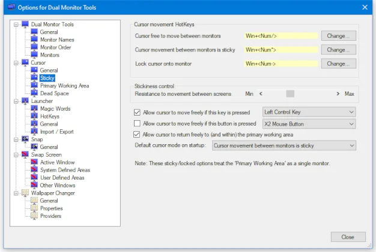The width and height of the screenshot is (376, 252).
Task: Click the stickiness slider thumb
Action: pyautogui.click(x=290, y=93)
